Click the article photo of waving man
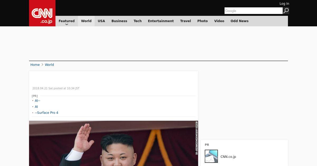Image resolution: width=317 pixels, height=166 pixels. 114,143
